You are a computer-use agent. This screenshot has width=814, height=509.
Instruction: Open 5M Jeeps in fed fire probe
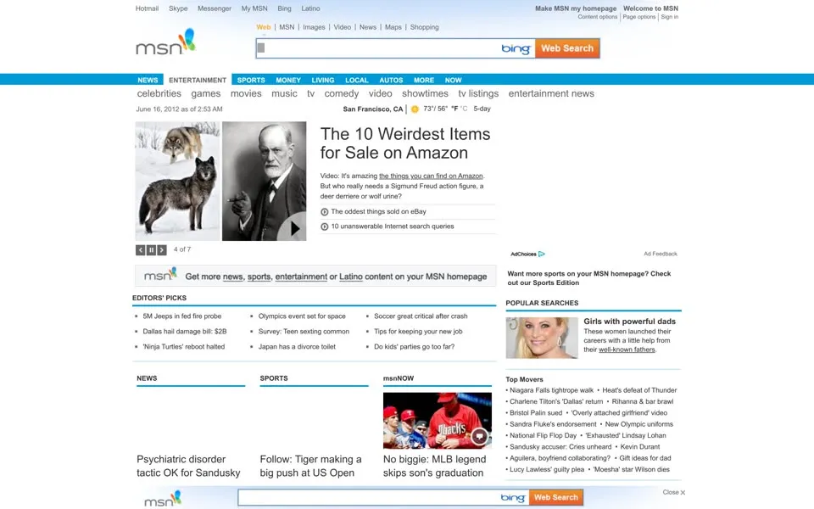tap(181, 316)
